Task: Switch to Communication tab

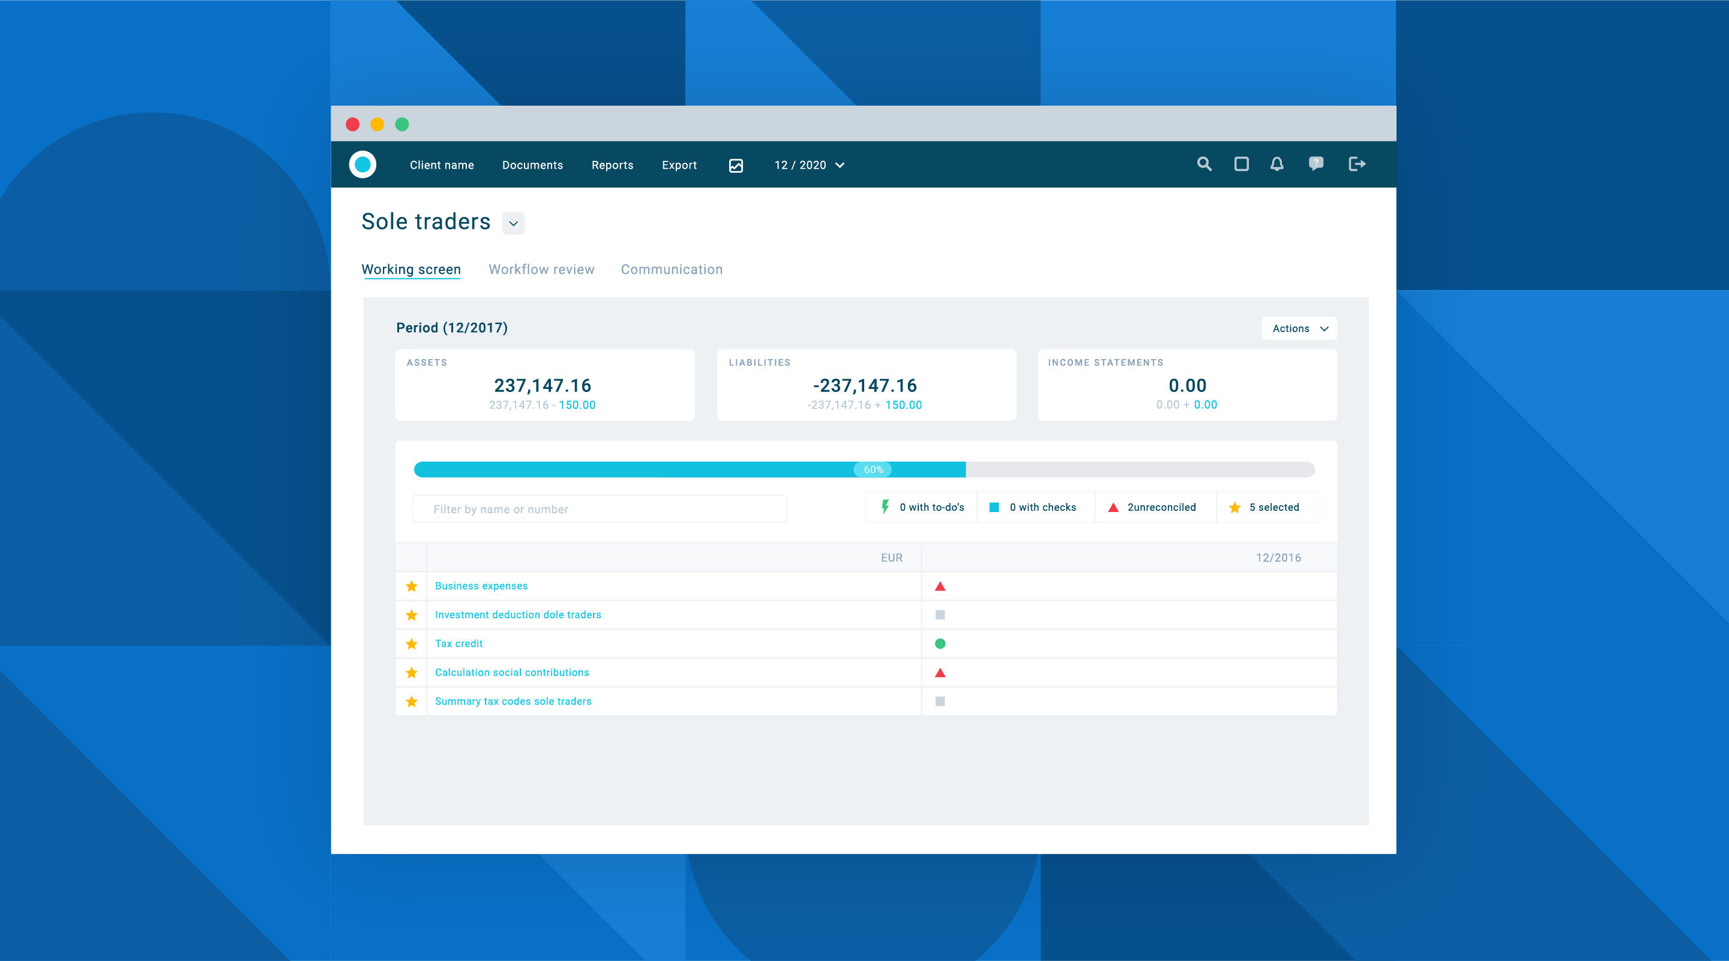Action: click(x=671, y=269)
